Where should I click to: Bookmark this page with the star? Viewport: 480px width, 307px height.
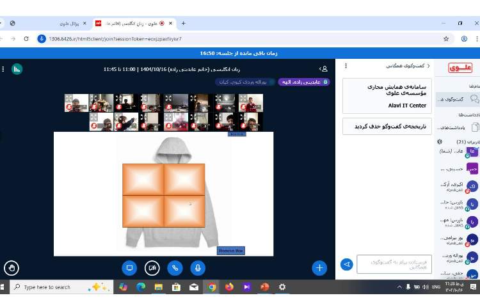(x=446, y=39)
